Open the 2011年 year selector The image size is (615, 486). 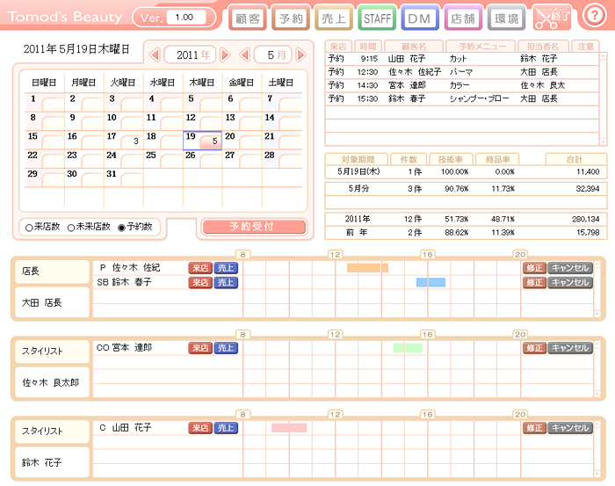pyautogui.click(x=191, y=54)
